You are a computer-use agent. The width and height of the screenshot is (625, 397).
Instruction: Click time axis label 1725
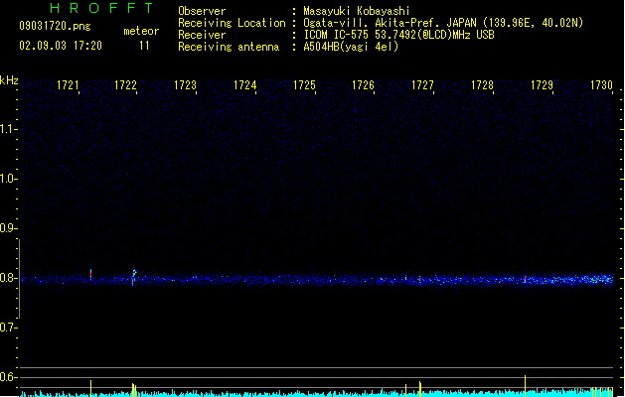click(304, 85)
